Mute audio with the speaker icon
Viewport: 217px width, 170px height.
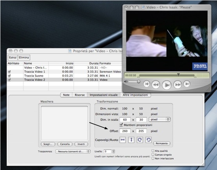(x=126, y=81)
